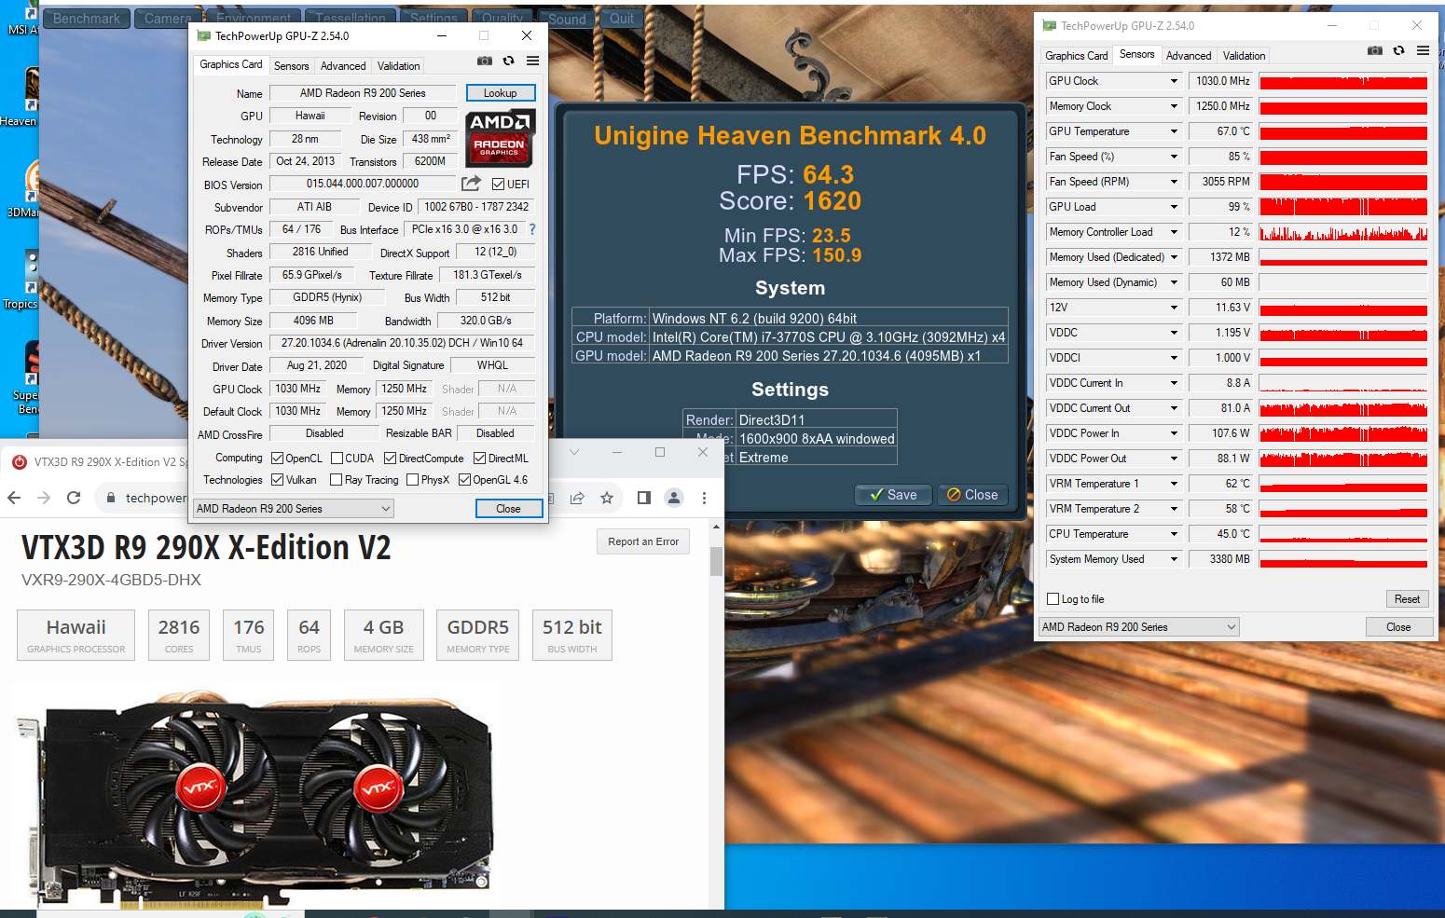The height and width of the screenshot is (918, 1445).
Task: Open the GPU Load sensor dropdown
Action: pos(1174,207)
